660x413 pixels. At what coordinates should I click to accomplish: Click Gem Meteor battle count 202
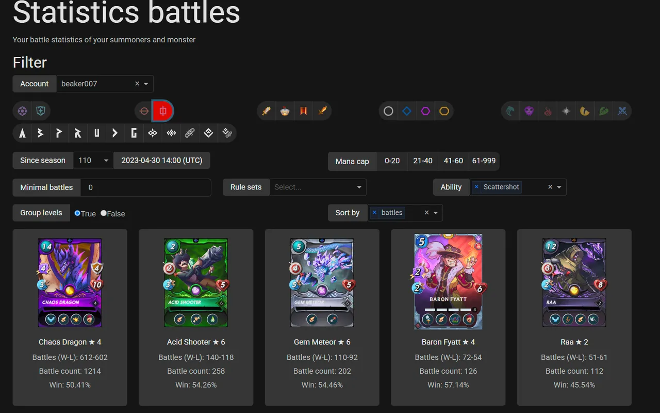pyautogui.click(x=322, y=371)
